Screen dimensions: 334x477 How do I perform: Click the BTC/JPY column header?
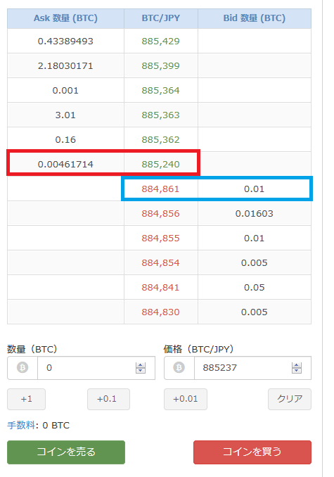(161, 18)
